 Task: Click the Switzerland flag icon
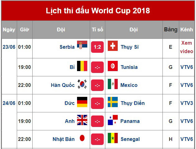click(x=113, y=47)
